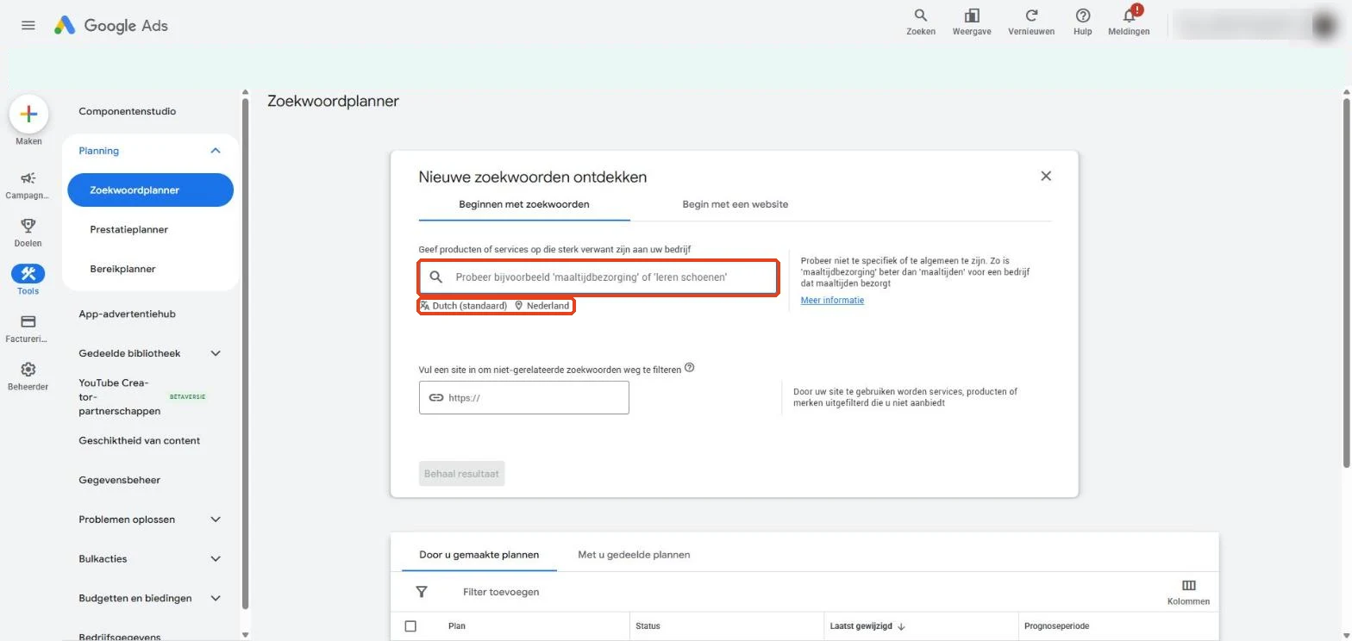Sort by Laatst gewijzigd column
This screenshot has height=641, width=1352.
[x=867, y=626]
